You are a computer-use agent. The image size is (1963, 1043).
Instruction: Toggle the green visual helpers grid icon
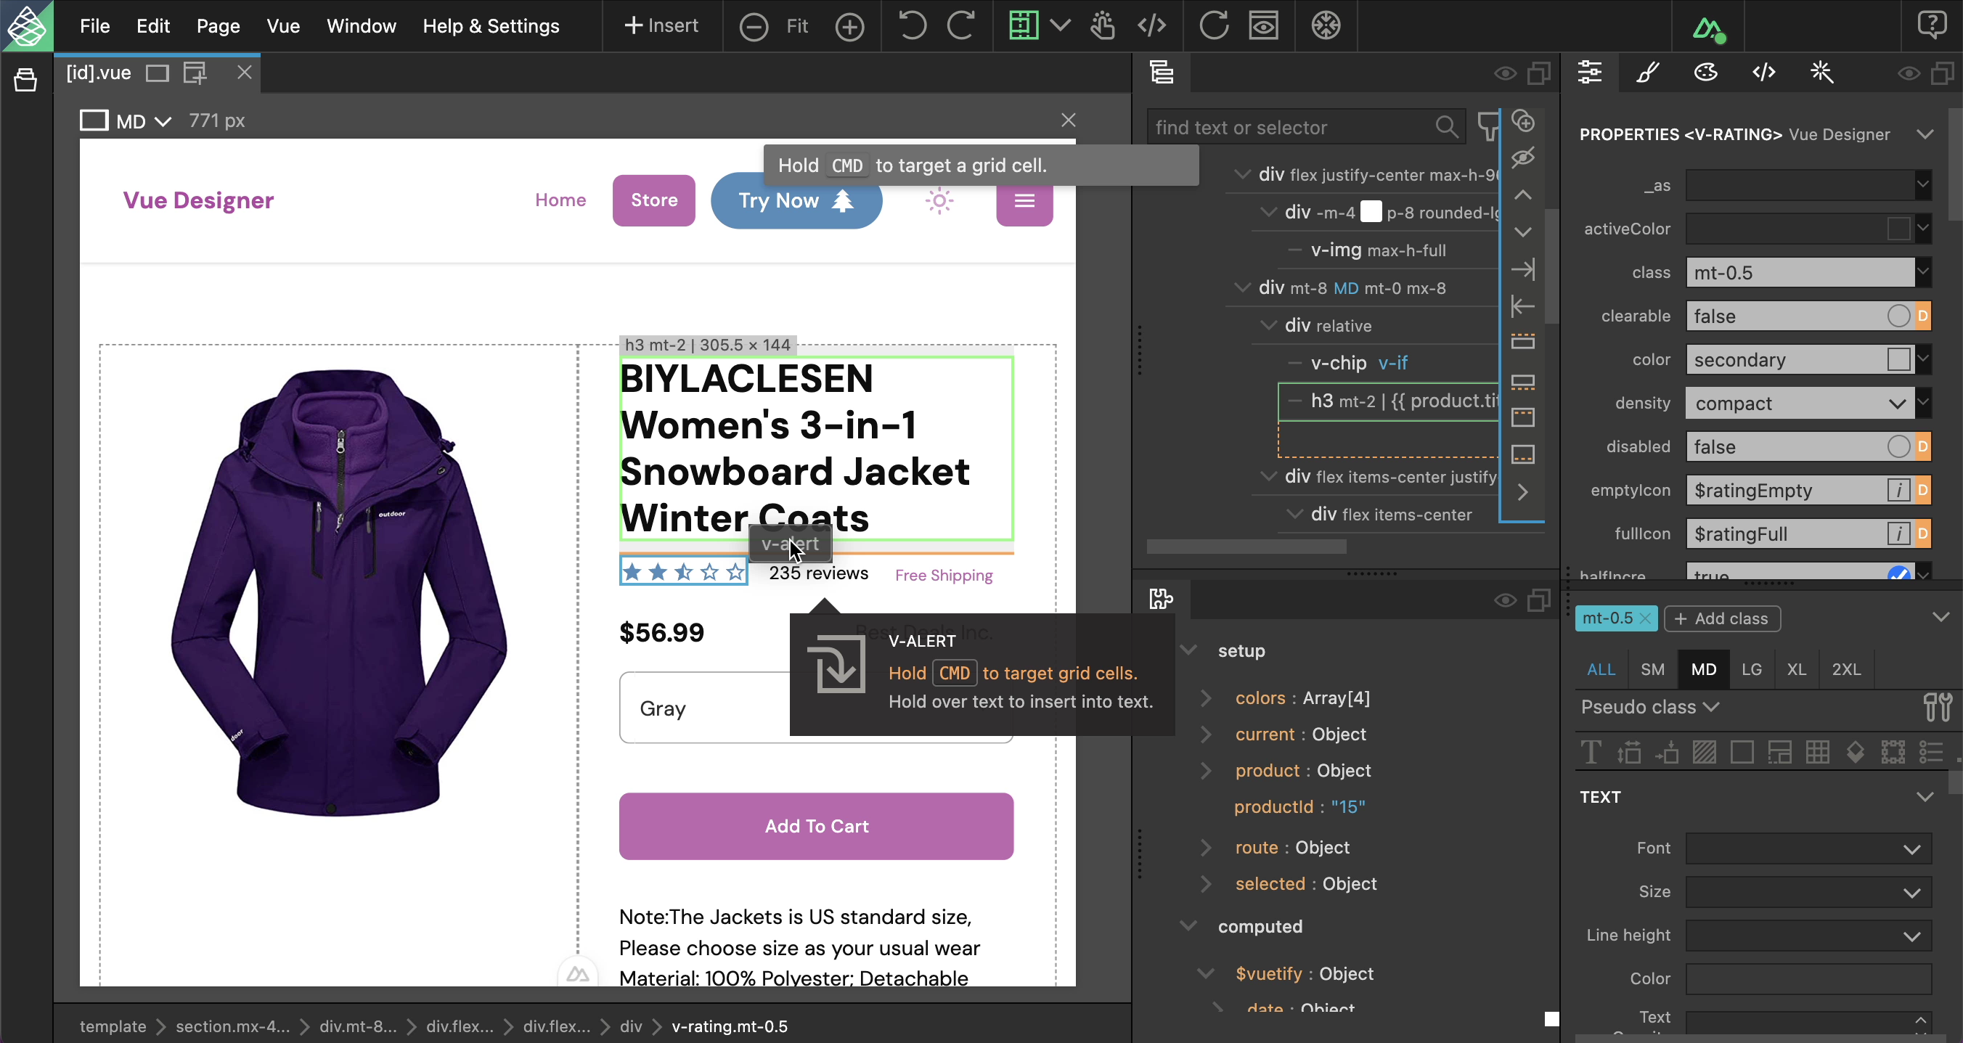tap(1024, 25)
